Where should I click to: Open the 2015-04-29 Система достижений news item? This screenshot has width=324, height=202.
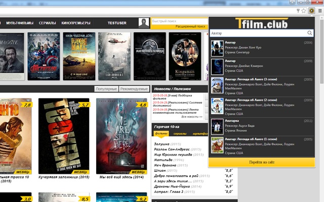coord(177,104)
